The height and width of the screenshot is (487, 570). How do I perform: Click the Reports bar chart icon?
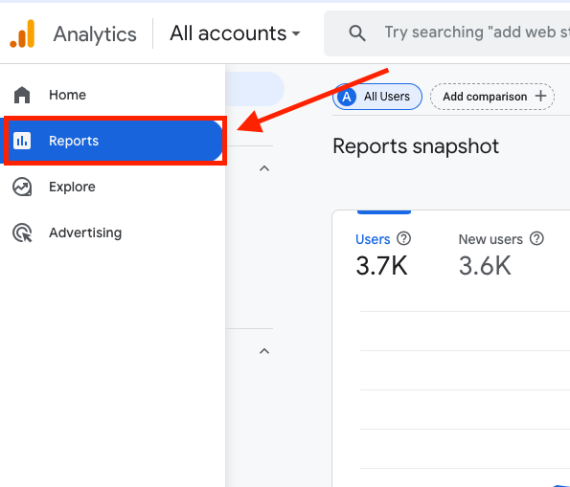pyautogui.click(x=22, y=141)
